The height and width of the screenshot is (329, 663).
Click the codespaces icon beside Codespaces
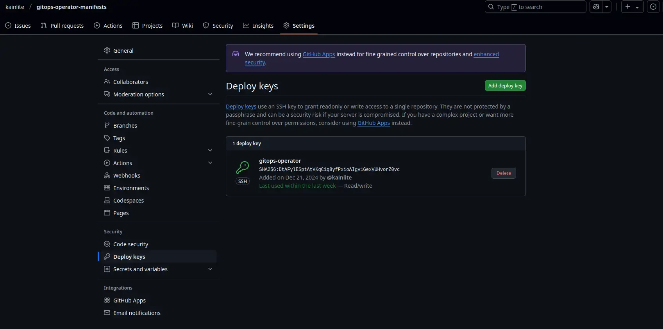(107, 200)
